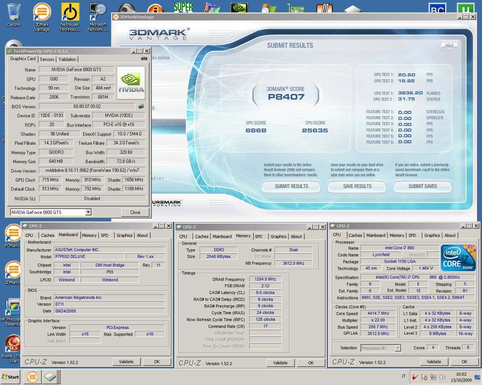Open the 3DMark0 desktop shortcut

[13, 273]
